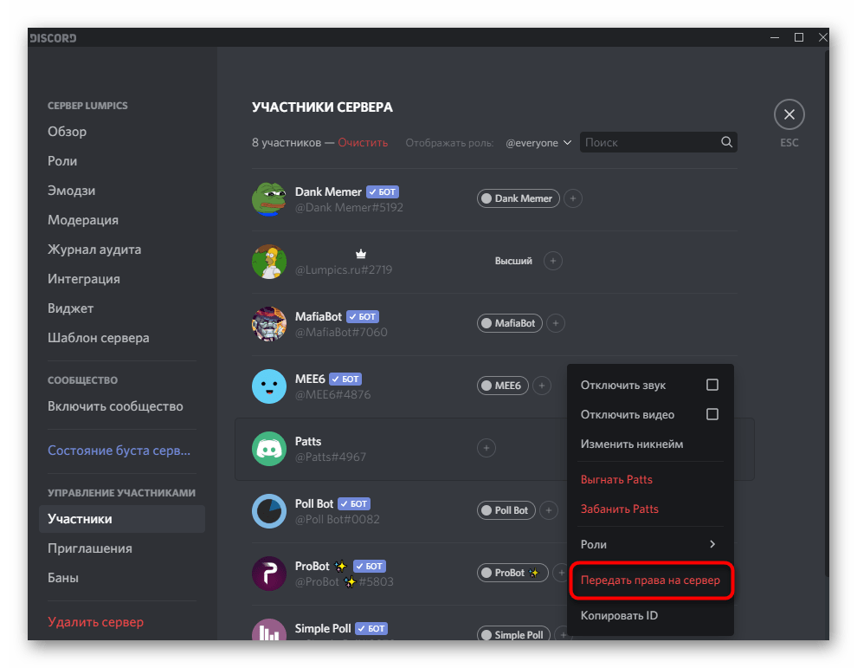Click the Поиск member search field
Image resolution: width=857 pixels, height=668 pixels.
click(x=649, y=142)
